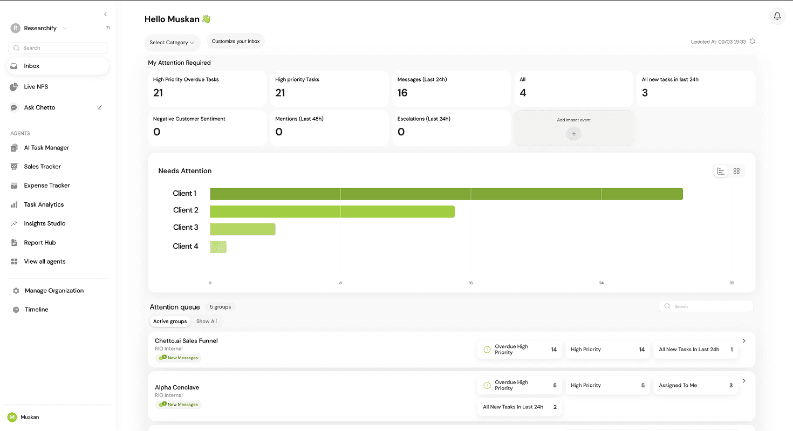Expand the Alpha Conclave group
This screenshot has height=431, width=793.
[x=744, y=380]
